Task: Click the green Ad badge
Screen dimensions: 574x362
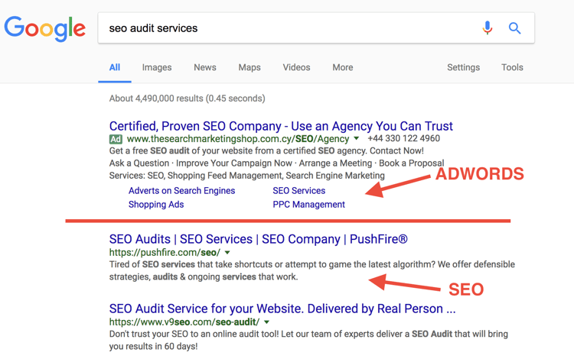Action: point(116,139)
